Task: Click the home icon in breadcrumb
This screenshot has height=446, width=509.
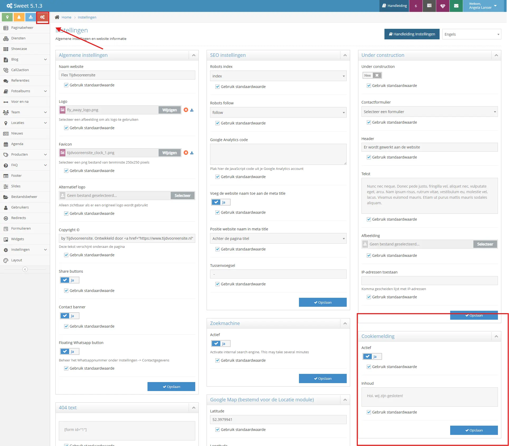Action: 57,17
